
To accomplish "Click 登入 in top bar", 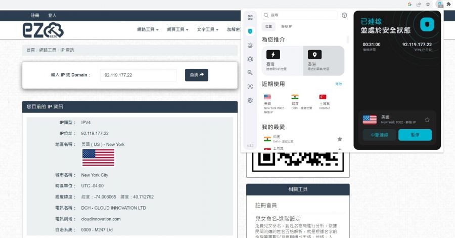I will point(52,15).
